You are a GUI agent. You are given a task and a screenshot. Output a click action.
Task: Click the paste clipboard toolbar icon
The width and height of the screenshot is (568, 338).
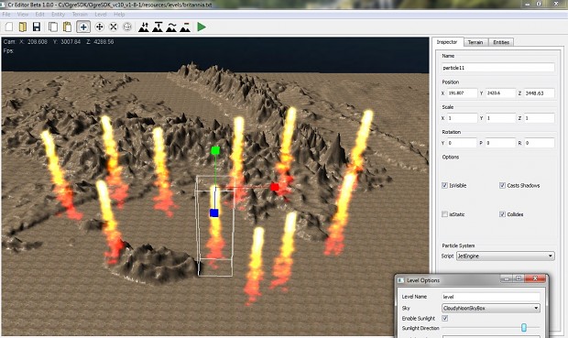point(67,27)
